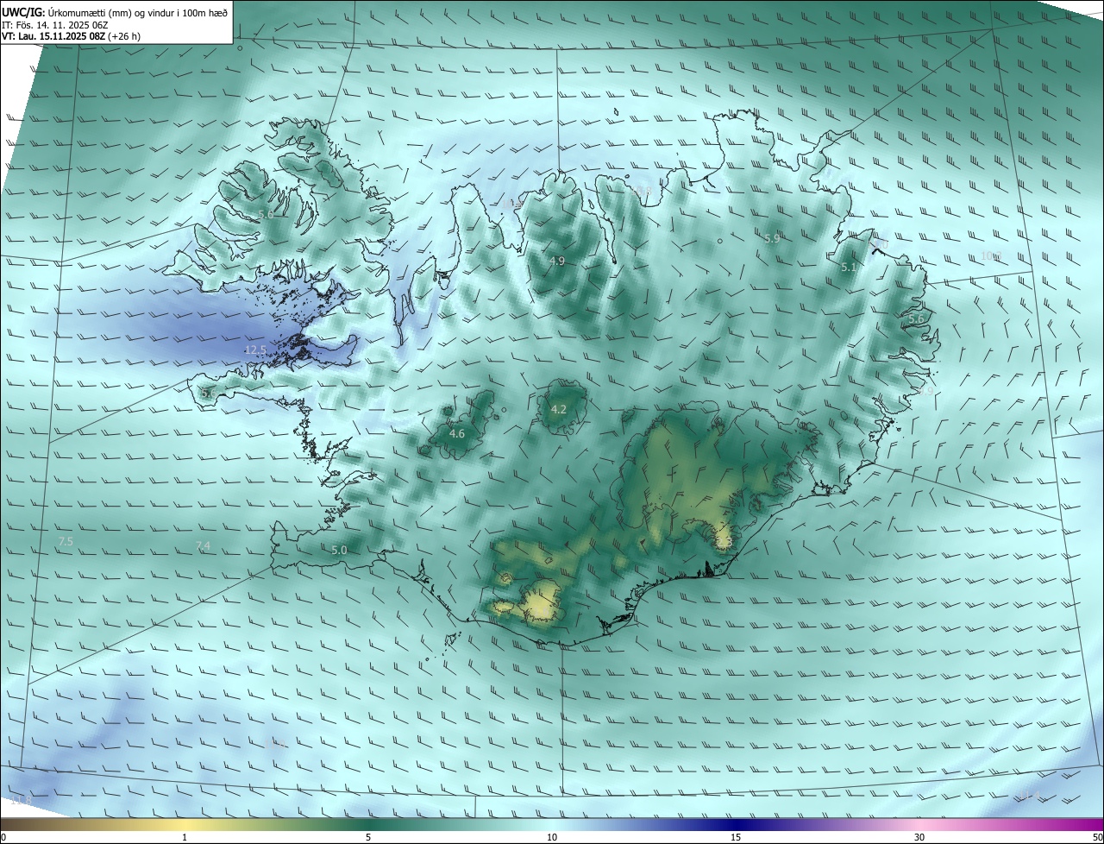
Task: Click the "12.5" precipitation value on the map
Action: (256, 350)
